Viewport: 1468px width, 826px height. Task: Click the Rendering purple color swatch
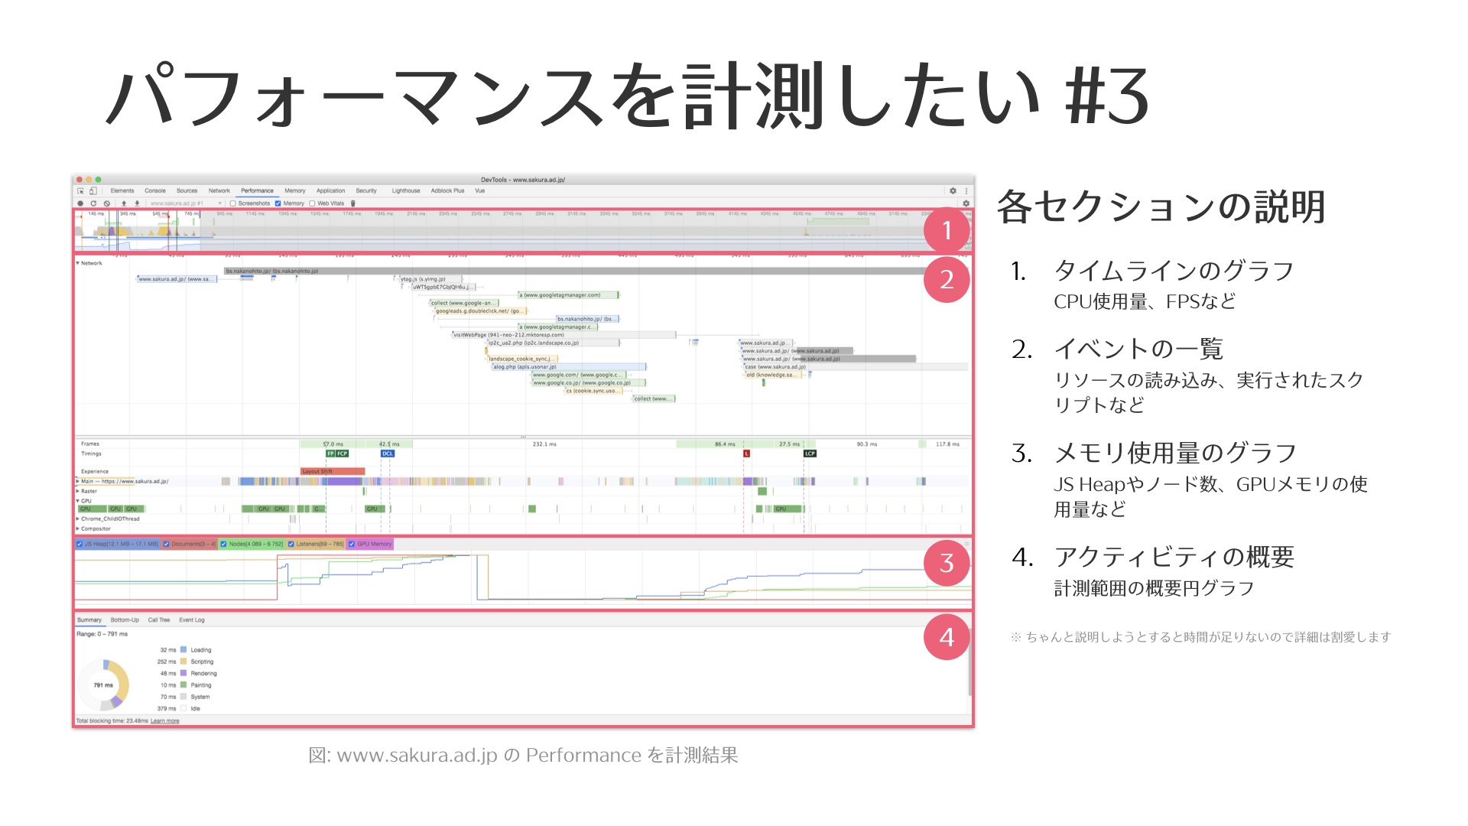click(x=183, y=674)
